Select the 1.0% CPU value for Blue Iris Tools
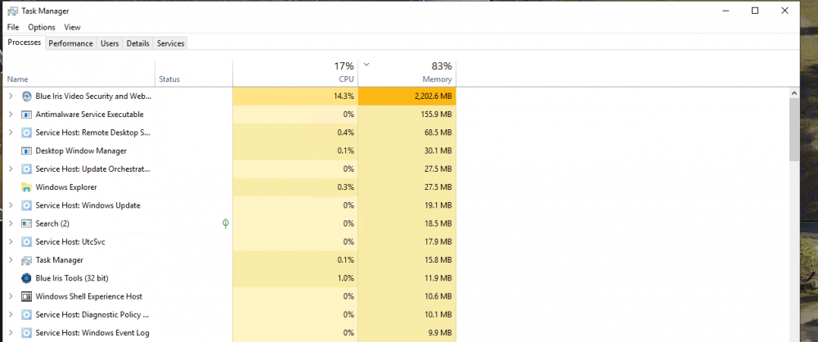818x342 pixels. point(346,278)
